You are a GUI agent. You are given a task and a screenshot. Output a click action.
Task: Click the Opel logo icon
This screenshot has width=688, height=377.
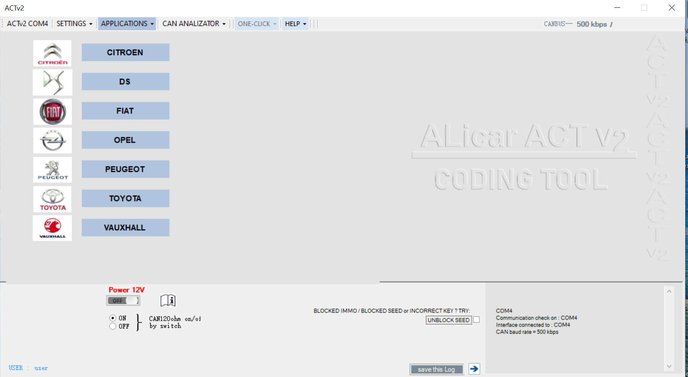(x=53, y=140)
